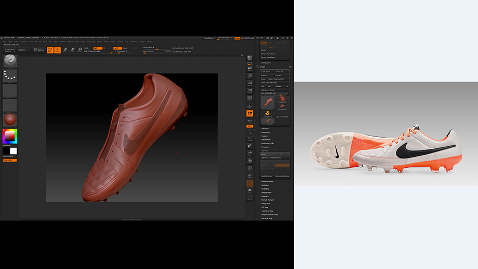478x269 pixels.
Task: Expand the Geometry section
Action: pos(265,132)
